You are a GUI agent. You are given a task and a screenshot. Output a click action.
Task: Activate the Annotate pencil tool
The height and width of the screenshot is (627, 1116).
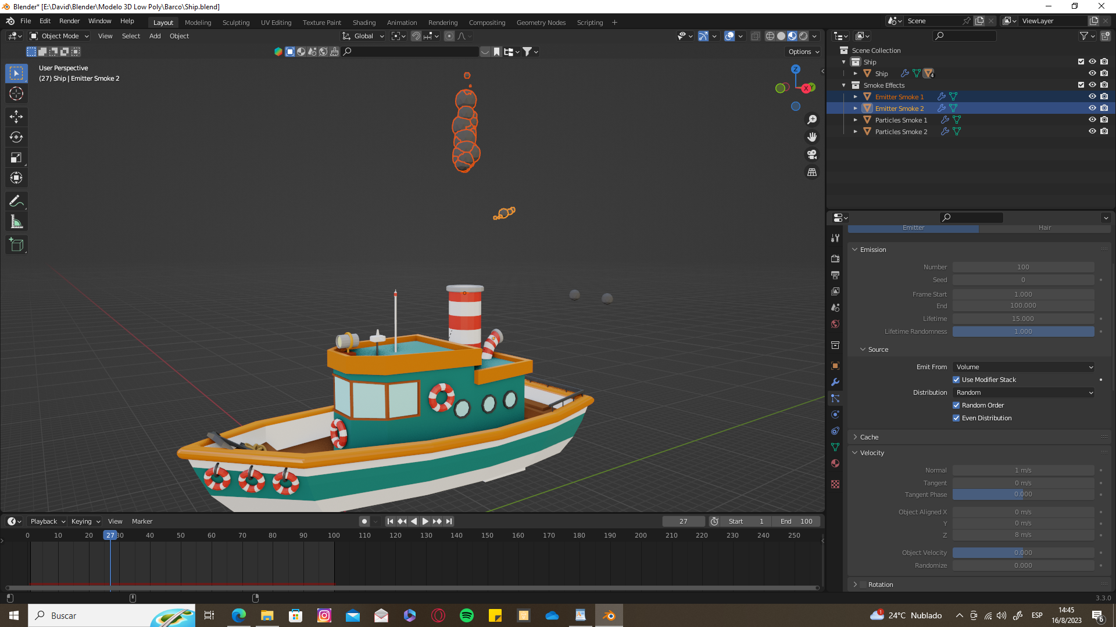click(x=16, y=201)
